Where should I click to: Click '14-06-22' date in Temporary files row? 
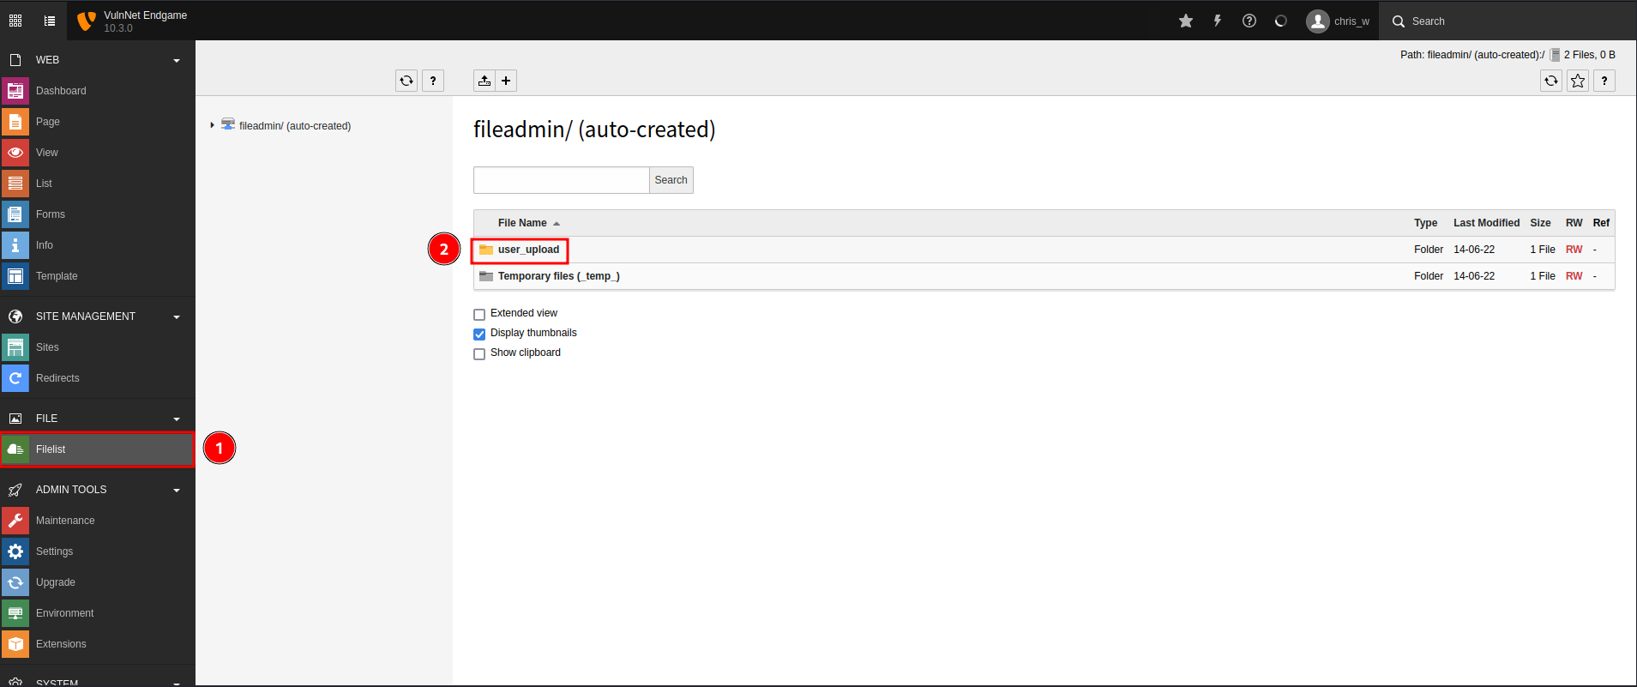coord(1474,276)
